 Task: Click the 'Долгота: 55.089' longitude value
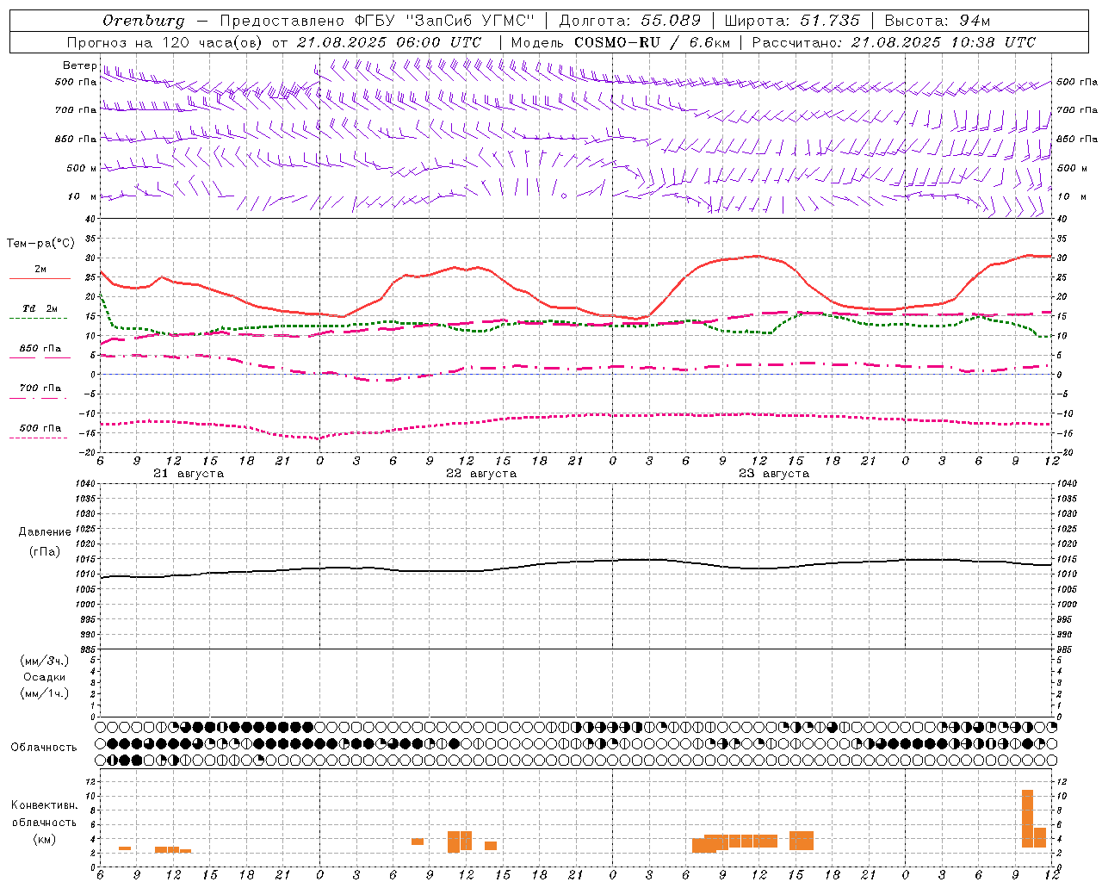[630, 21]
